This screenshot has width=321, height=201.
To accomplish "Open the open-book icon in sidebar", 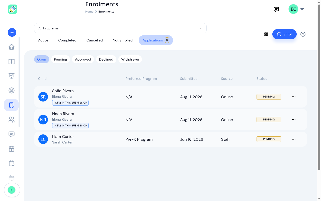I will 12,61.
